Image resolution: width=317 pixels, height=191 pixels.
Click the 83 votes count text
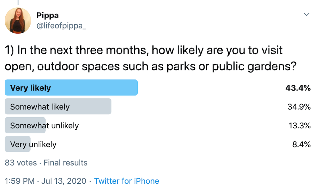[x=21, y=163]
